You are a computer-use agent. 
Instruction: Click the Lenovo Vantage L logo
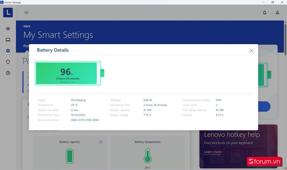[x=8, y=13]
